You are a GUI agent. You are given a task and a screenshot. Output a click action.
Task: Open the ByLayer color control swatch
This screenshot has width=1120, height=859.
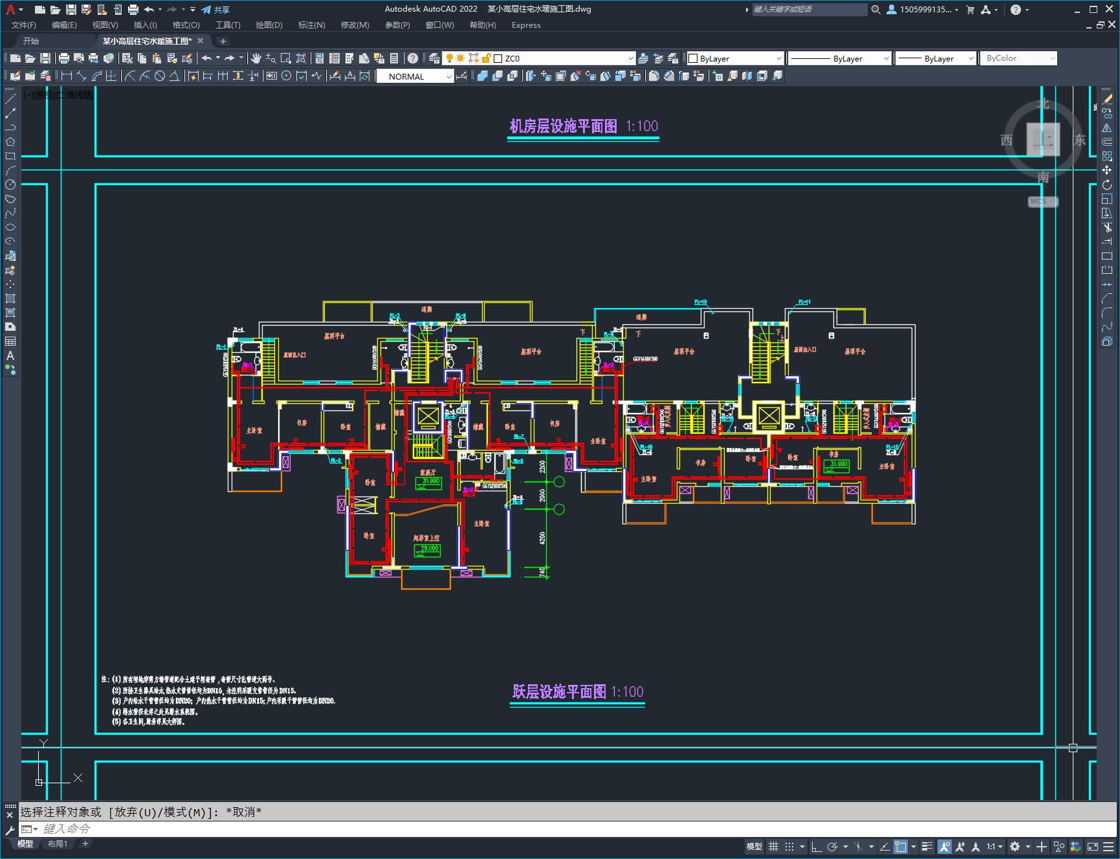[734, 58]
